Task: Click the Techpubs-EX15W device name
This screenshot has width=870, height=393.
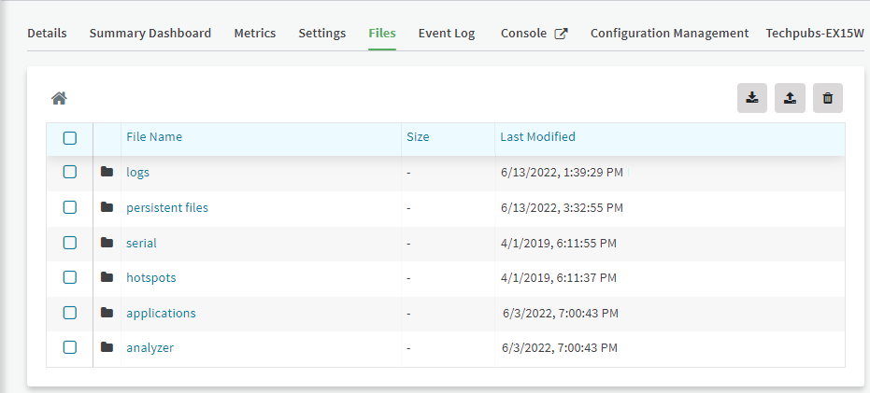Action: [815, 34]
